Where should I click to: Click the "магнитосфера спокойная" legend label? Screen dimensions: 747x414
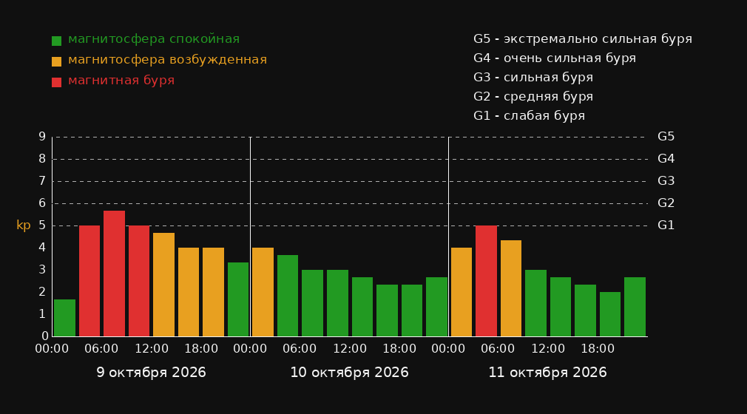(x=154, y=39)
